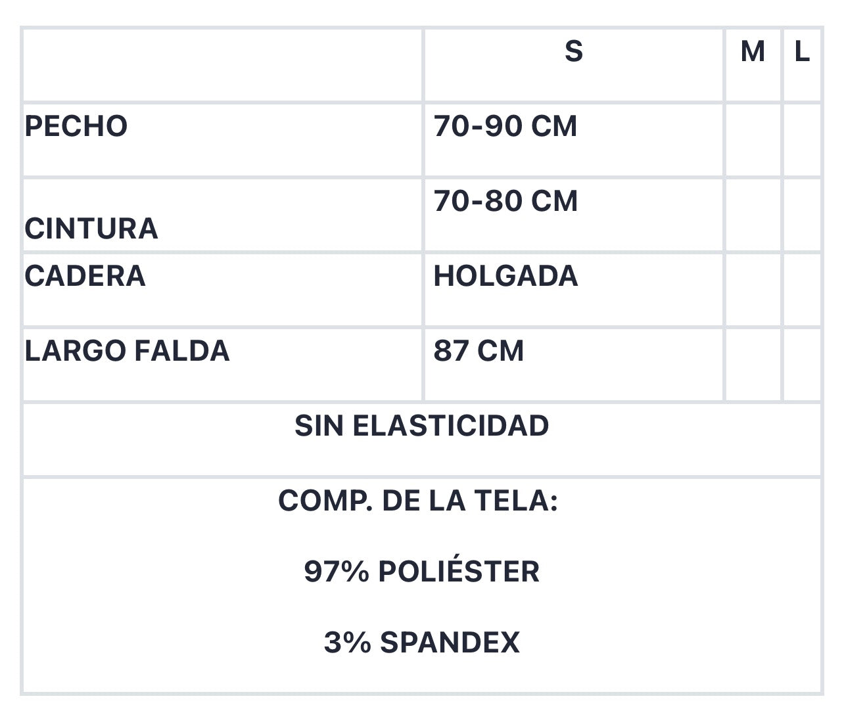The width and height of the screenshot is (844, 707).
Task: Click the empty M cell in PECHO row
Action: point(753,140)
